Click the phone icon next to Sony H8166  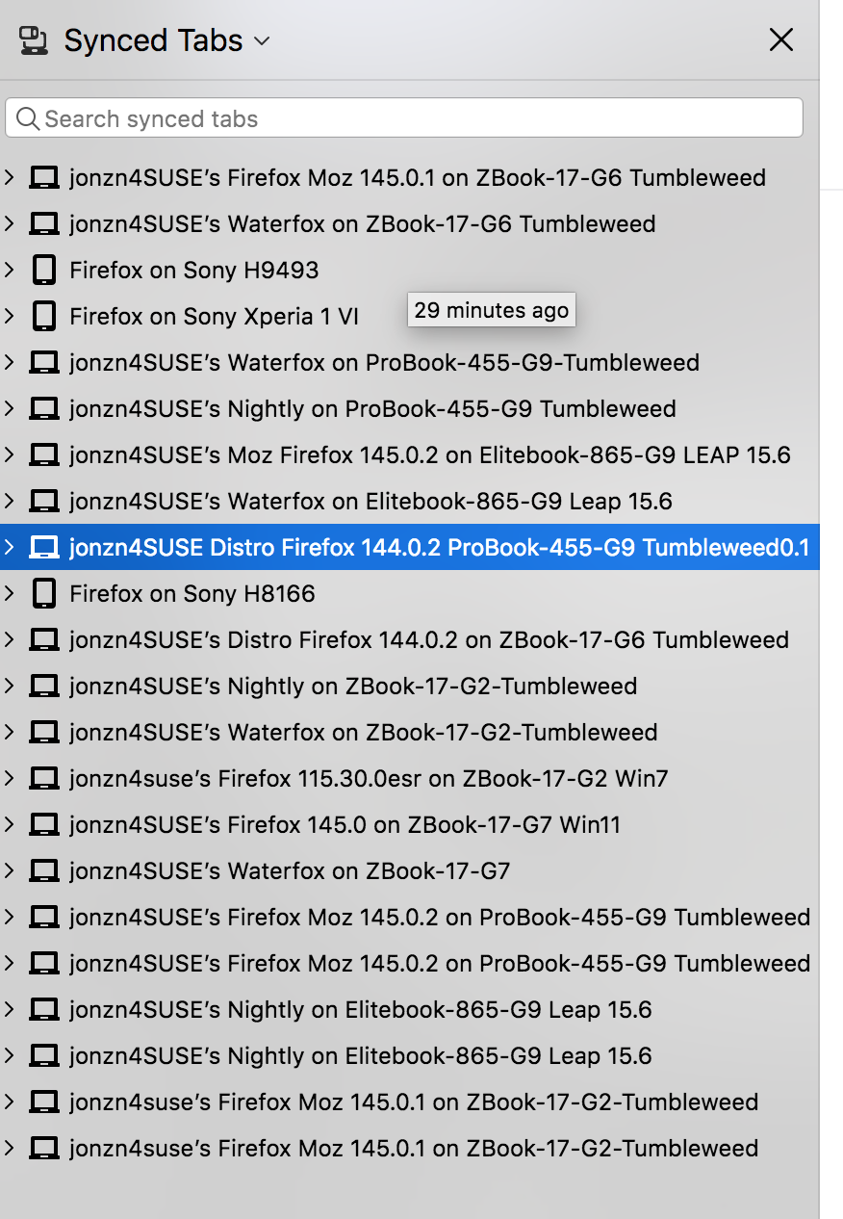(43, 594)
